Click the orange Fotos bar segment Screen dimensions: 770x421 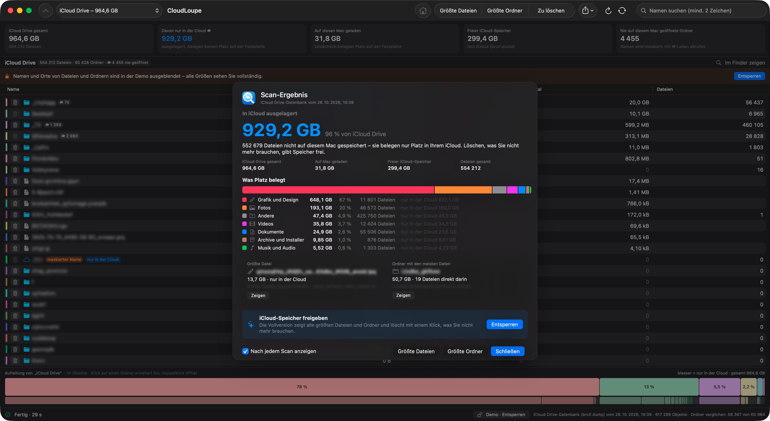point(463,190)
